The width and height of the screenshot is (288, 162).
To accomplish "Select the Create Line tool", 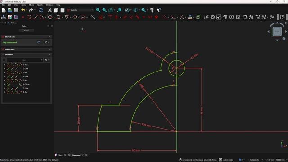I will [36, 17].
